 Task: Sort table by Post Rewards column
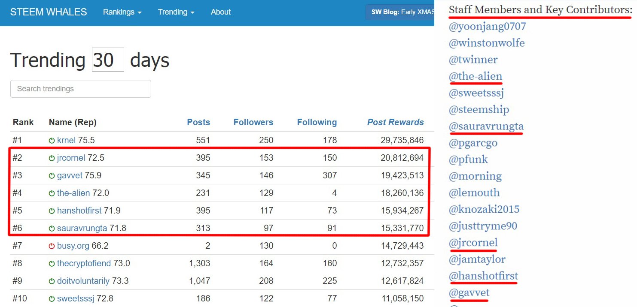[396, 122]
